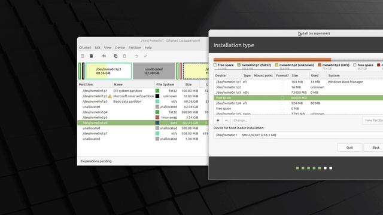Select the /dev/nvme0n1p1 efi row in the installer
383x215 pixels.
coord(298,82)
